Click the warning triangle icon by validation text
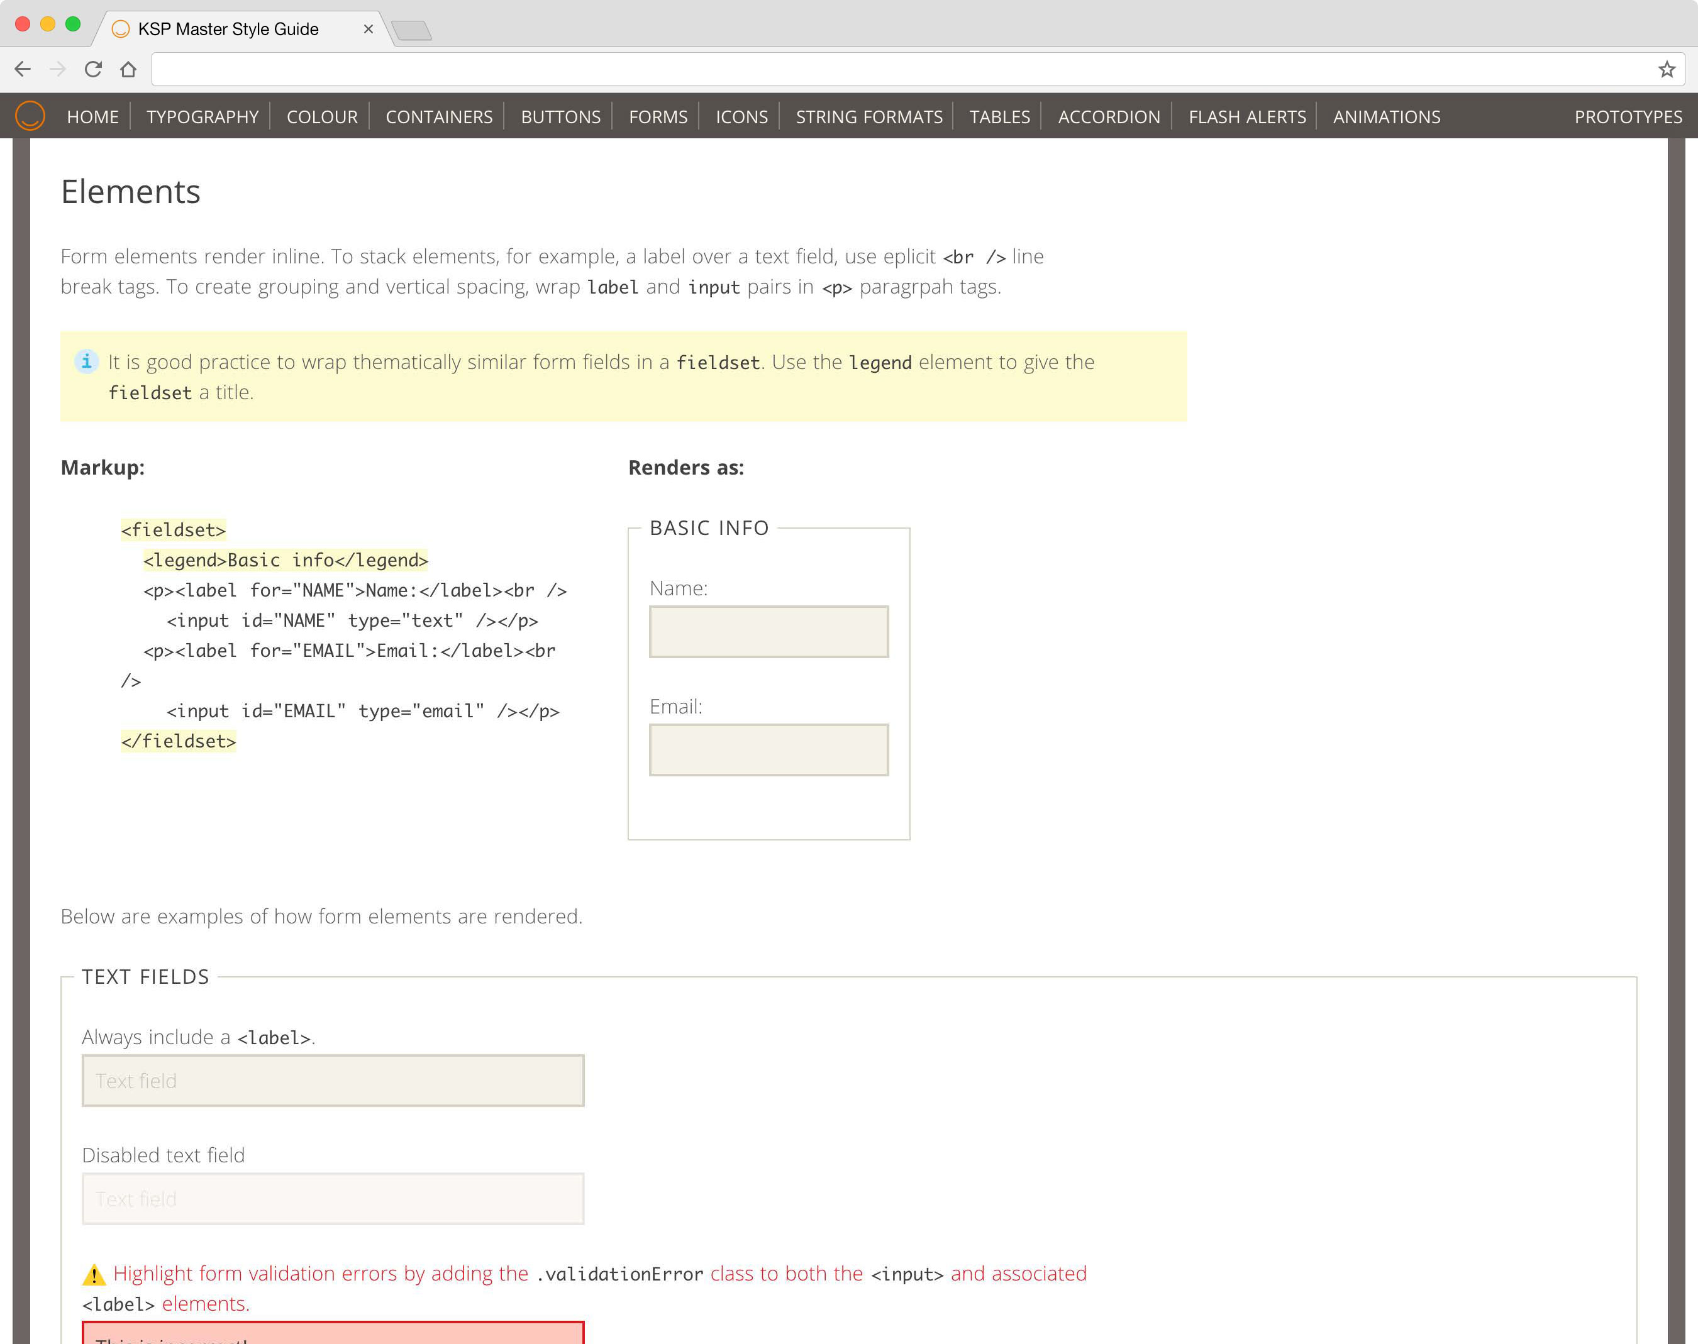1698x1344 pixels. [94, 1274]
